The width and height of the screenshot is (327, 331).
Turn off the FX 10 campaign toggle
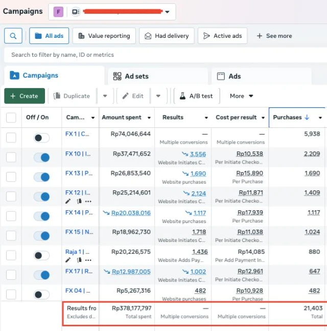tap(41, 158)
